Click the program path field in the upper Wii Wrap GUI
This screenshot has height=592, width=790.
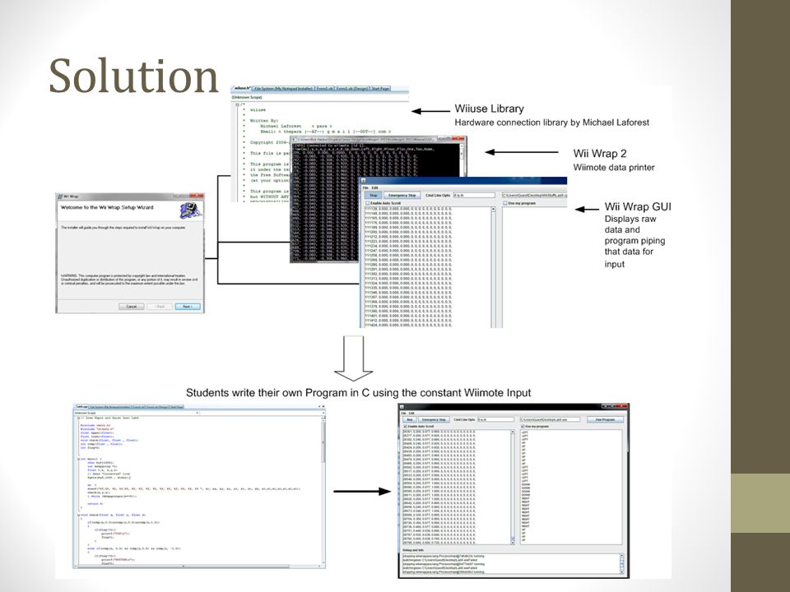(x=534, y=196)
